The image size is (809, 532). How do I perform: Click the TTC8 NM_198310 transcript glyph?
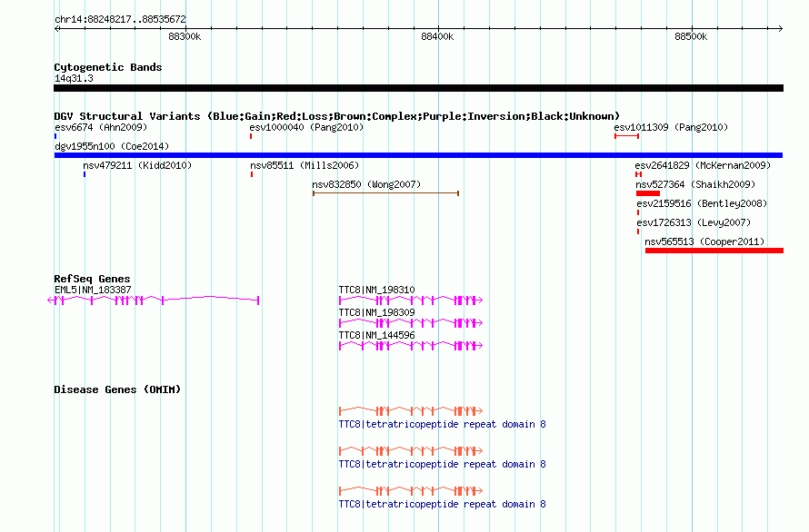click(x=411, y=300)
